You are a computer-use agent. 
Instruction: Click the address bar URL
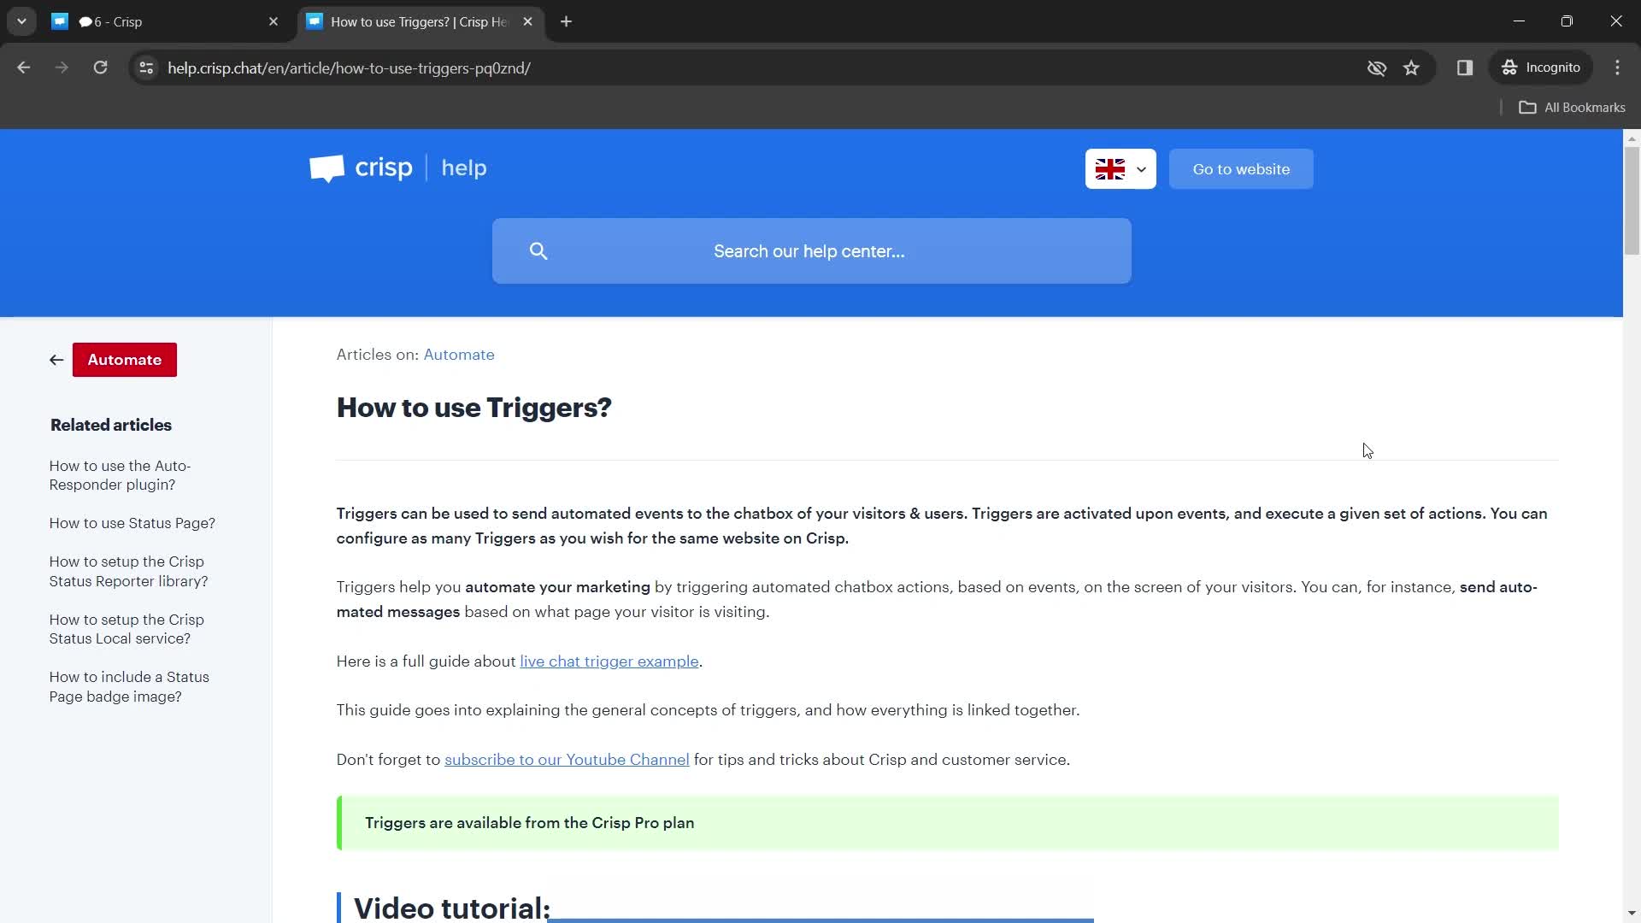[x=349, y=68]
